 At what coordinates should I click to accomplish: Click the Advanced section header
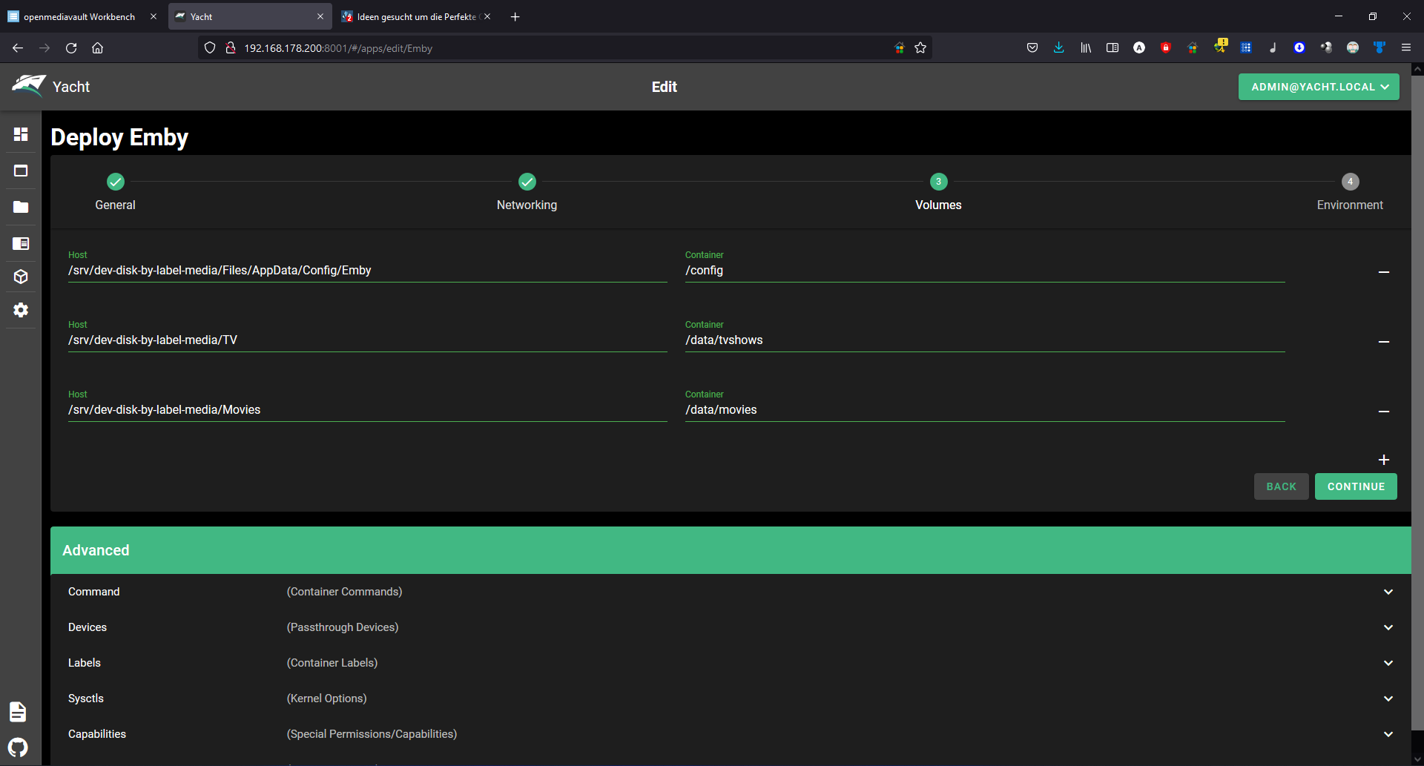731,550
